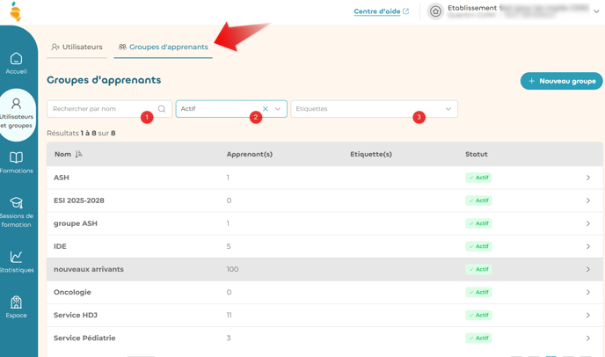Image resolution: width=605 pixels, height=357 pixels.
Task: Expand the Service Pédiatrie row chevron
Action: point(588,338)
